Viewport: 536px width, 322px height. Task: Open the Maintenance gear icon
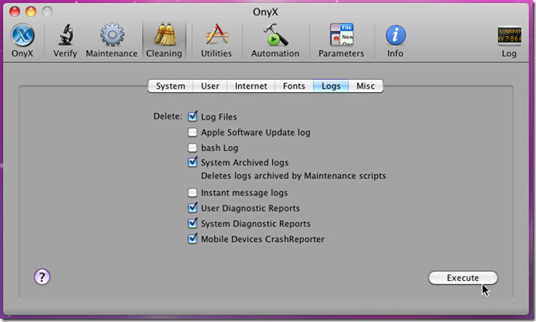(111, 35)
